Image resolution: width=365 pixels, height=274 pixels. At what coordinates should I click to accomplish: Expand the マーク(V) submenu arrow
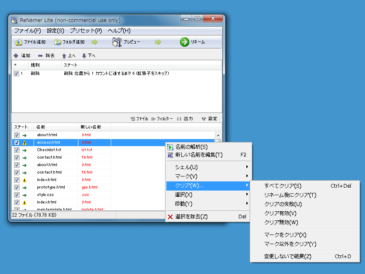247,176
